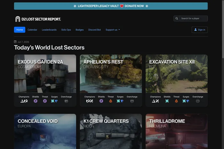Screen dimensions: 224x149
Task: Open the Concealed Void Europa card
Action: coord(45,131)
